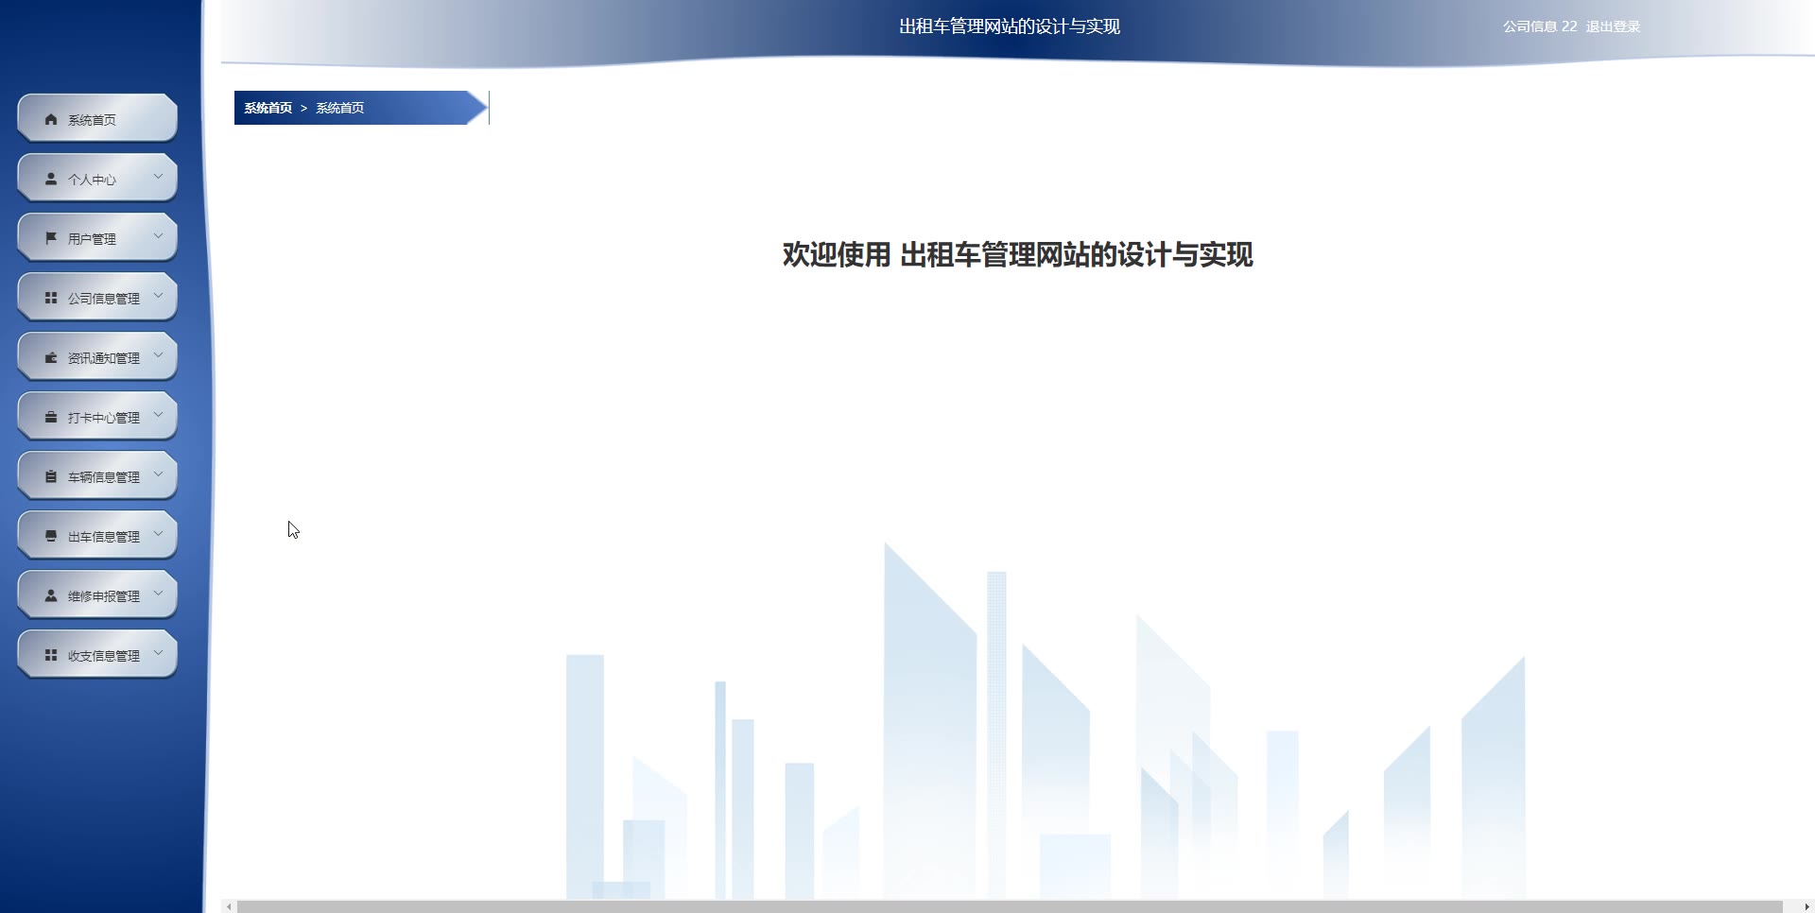Click the user icon beside 维修申报管理
The image size is (1815, 913).
[x=51, y=595]
